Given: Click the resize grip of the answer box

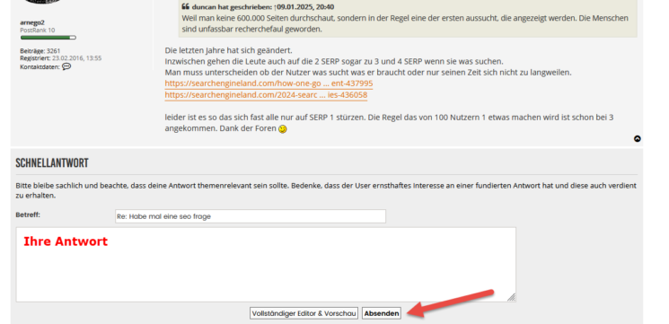Looking at the screenshot, I should coord(511,297).
